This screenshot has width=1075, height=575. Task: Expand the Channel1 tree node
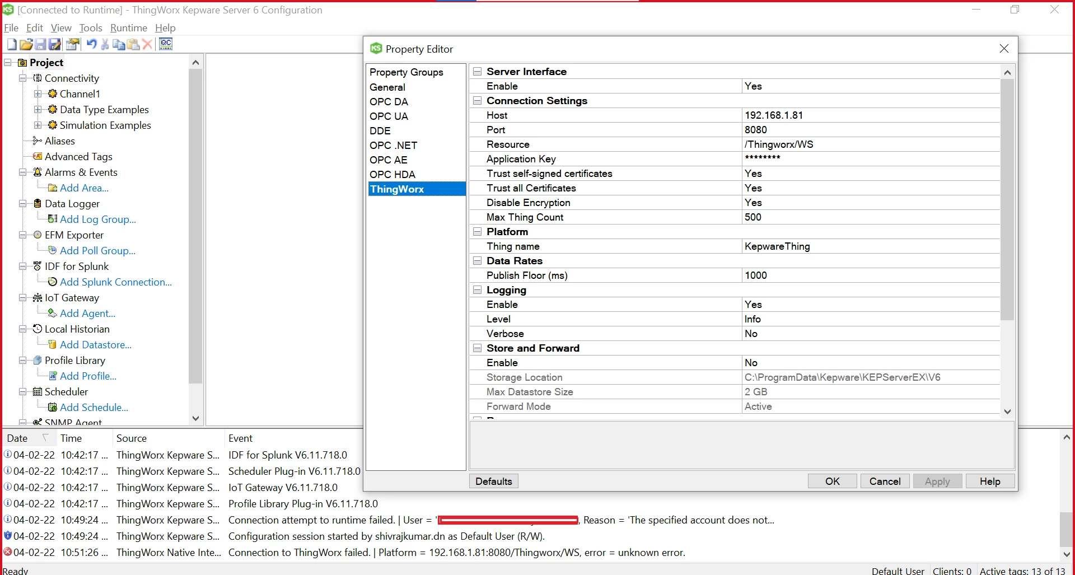pos(38,94)
